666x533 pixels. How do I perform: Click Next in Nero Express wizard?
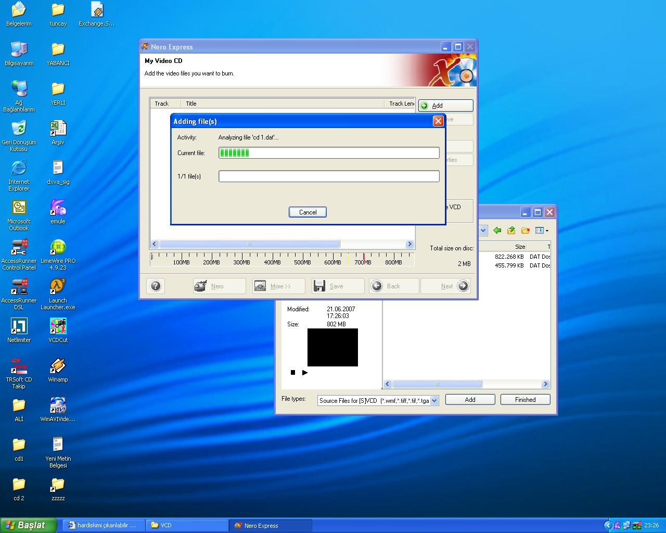point(445,286)
